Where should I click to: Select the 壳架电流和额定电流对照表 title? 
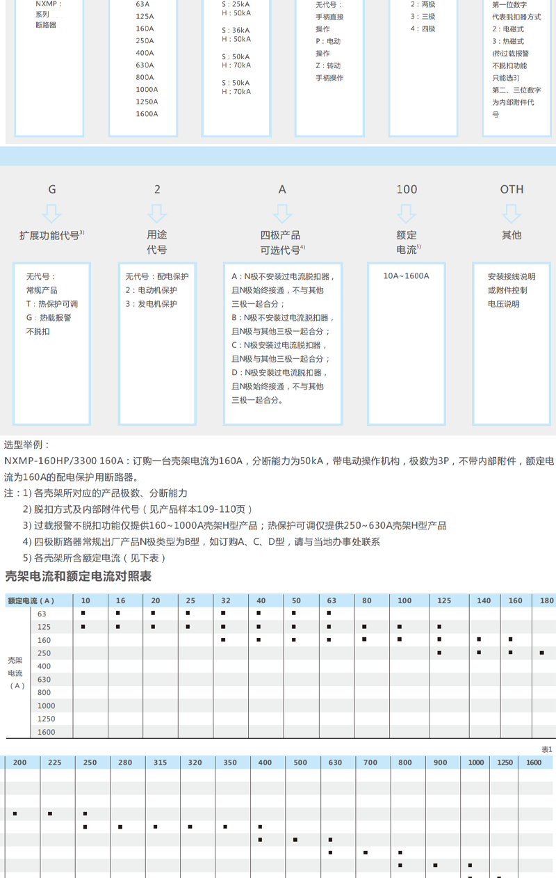pos(78,576)
